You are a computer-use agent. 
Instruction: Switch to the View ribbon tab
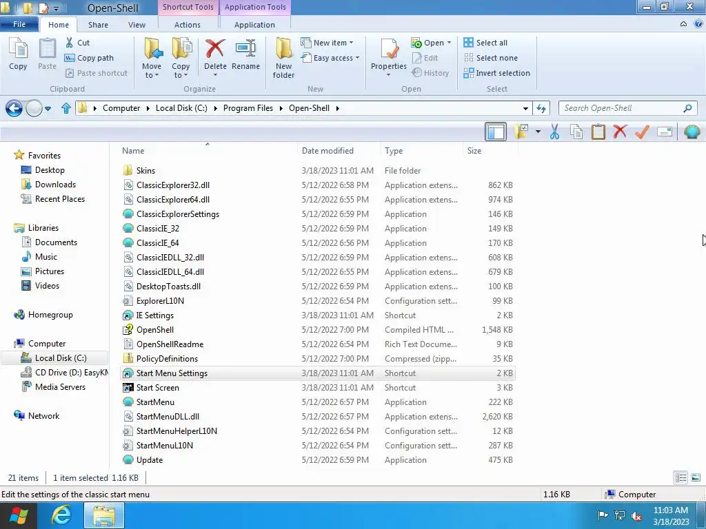tap(137, 25)
